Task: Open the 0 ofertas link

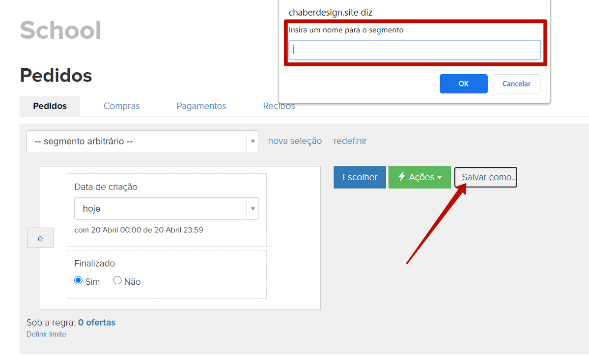Action: pos(97,323)
